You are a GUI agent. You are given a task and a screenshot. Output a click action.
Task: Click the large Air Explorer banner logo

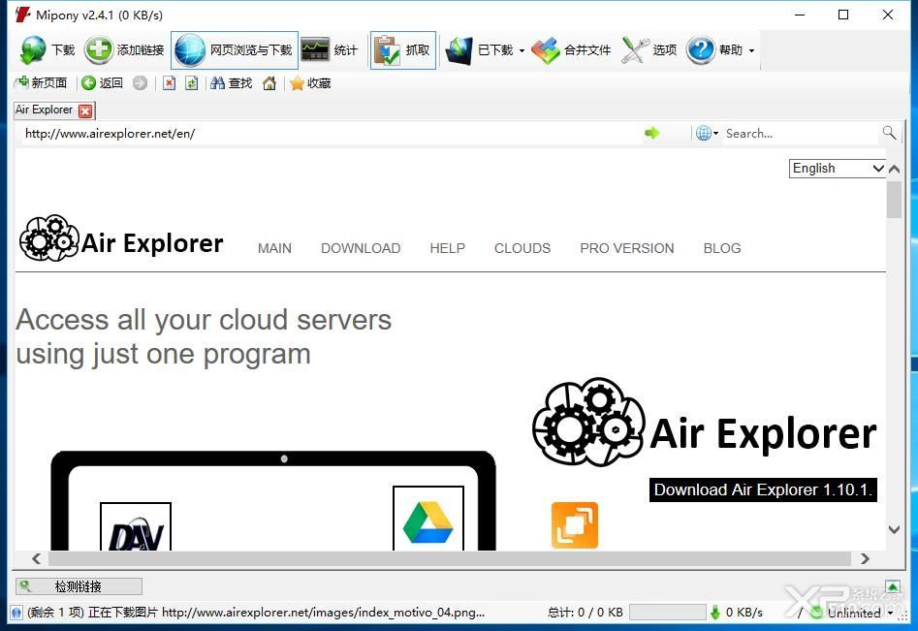click(x=705, y=423)
